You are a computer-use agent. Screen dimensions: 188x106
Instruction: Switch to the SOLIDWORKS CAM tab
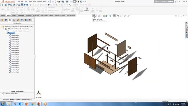tap(60, 15)
